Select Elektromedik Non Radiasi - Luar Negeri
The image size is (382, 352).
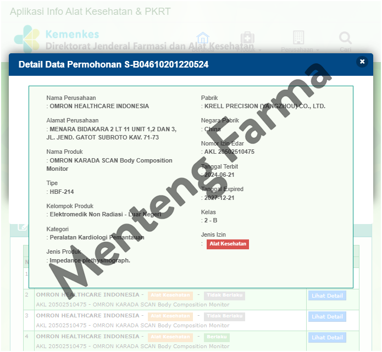tap(106, 215)
